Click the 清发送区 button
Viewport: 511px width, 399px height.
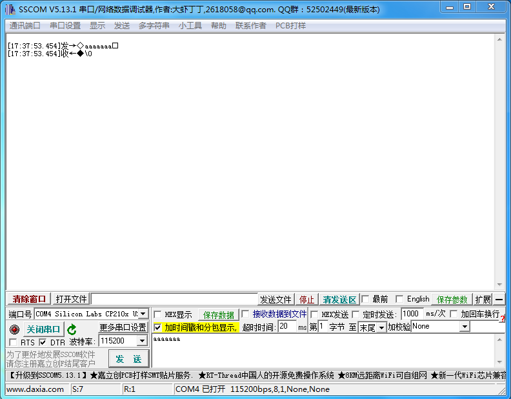tap(339, 300)
